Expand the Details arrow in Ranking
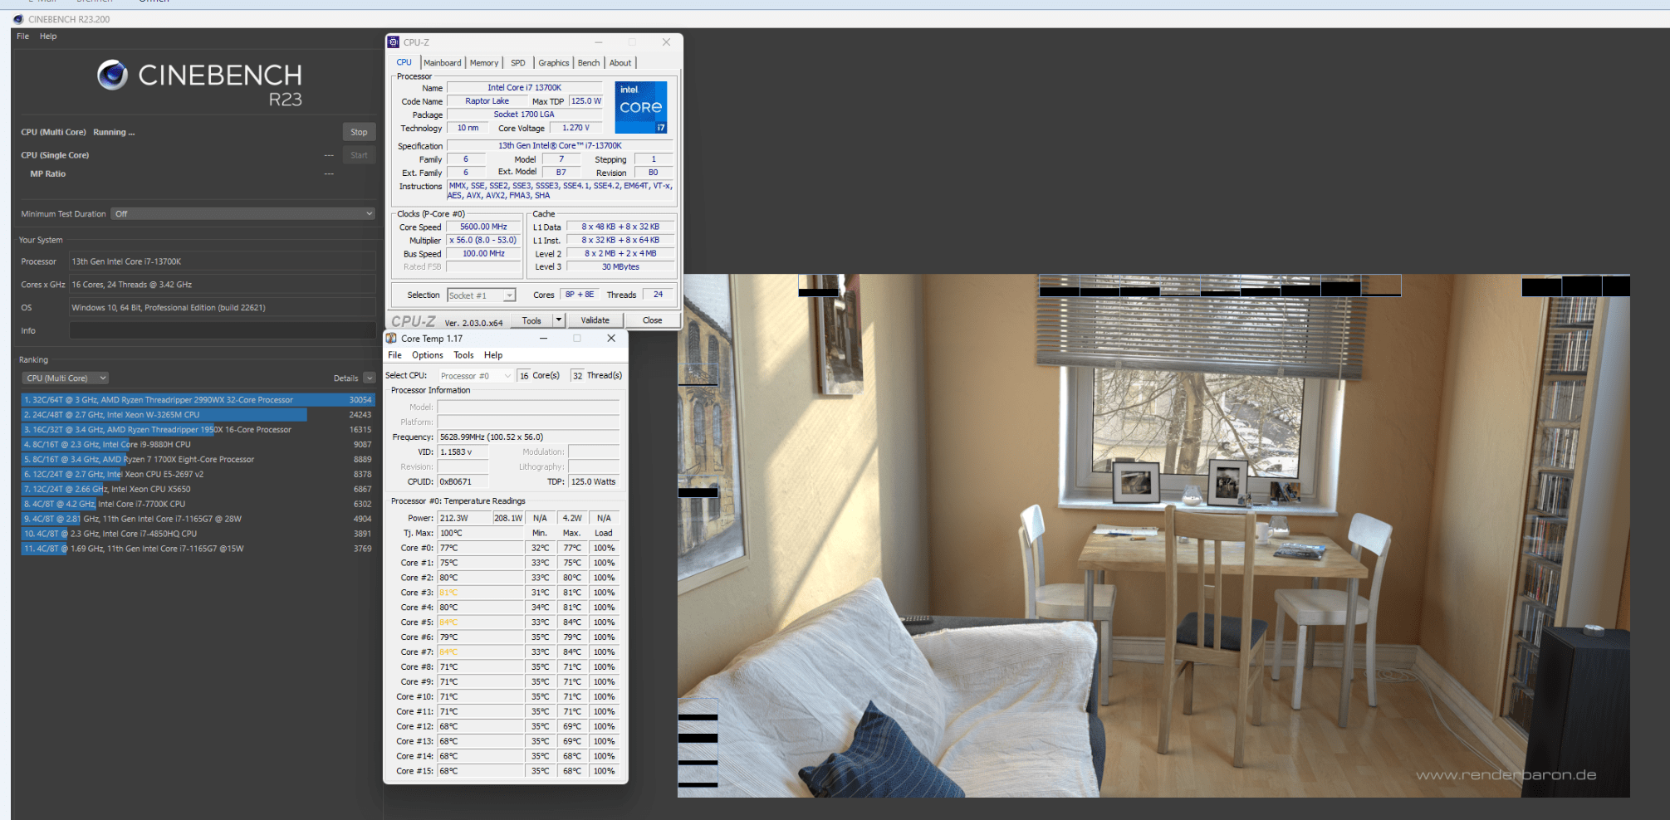Viewport: 1670px width, 820px height. tap(370, 378)
